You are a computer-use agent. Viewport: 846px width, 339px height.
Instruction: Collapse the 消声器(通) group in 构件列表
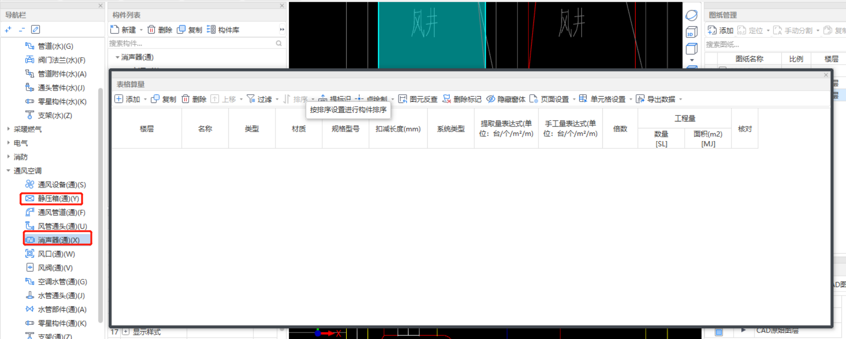tap(117, 57)
